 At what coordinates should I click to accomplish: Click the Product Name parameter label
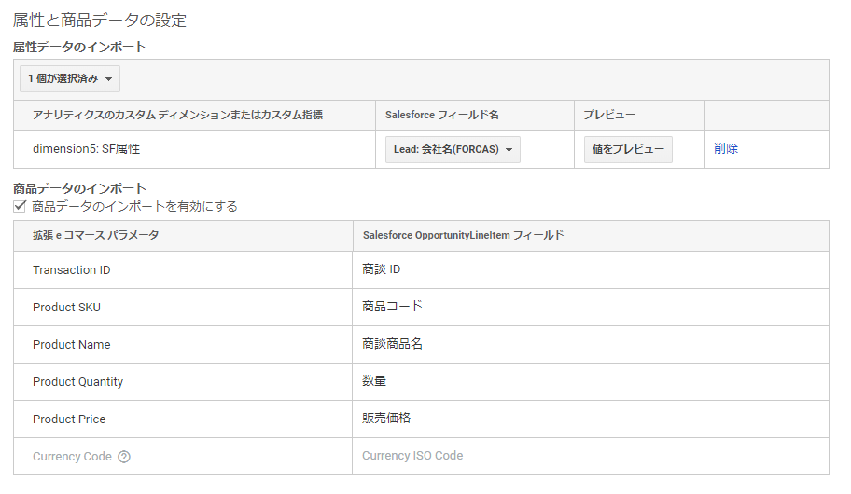(72, 345)
